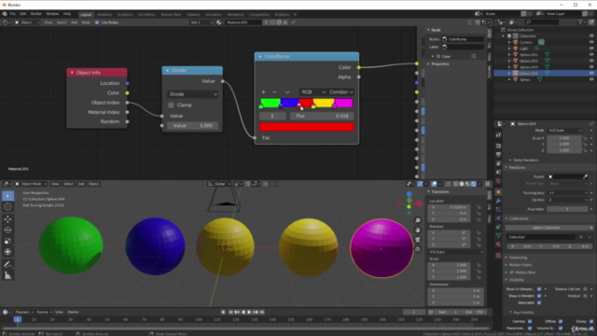Toggle the Use Nodes checkbox
Viewport: 597px width, 336px height.
coord(97,22)
